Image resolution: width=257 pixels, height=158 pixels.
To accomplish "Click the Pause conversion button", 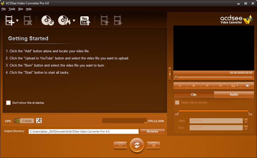I will [x=120, y=145].
